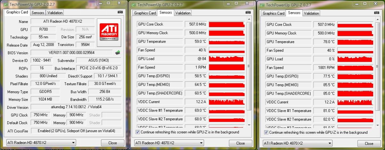Click the GPU Load label in the middle window
This screenshot has width=385, height=150.
pyautogui.click(x=160, y=59)
